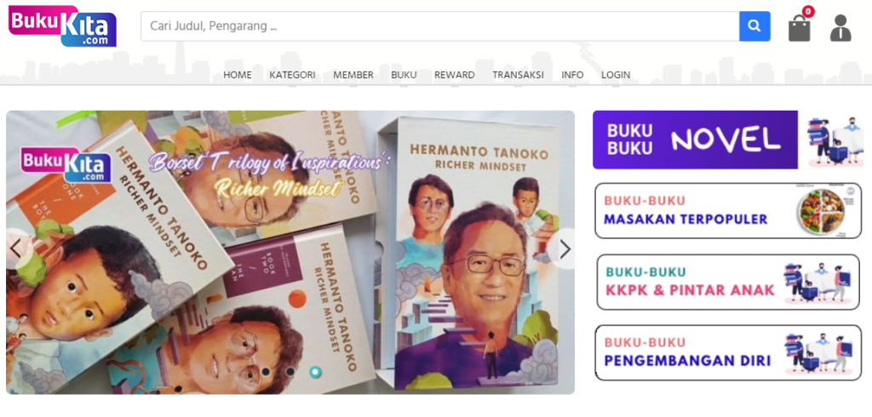Expand the TRANSAKSI dropdown menu
Screen dimensions: 872x417
click(519, 75)
